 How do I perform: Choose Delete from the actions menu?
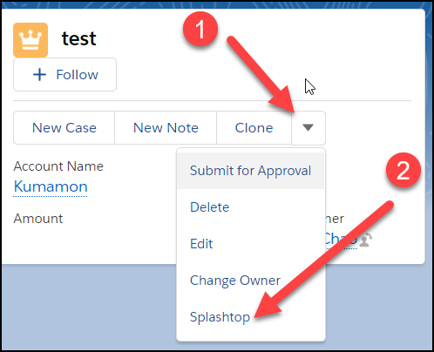[250, 207]
